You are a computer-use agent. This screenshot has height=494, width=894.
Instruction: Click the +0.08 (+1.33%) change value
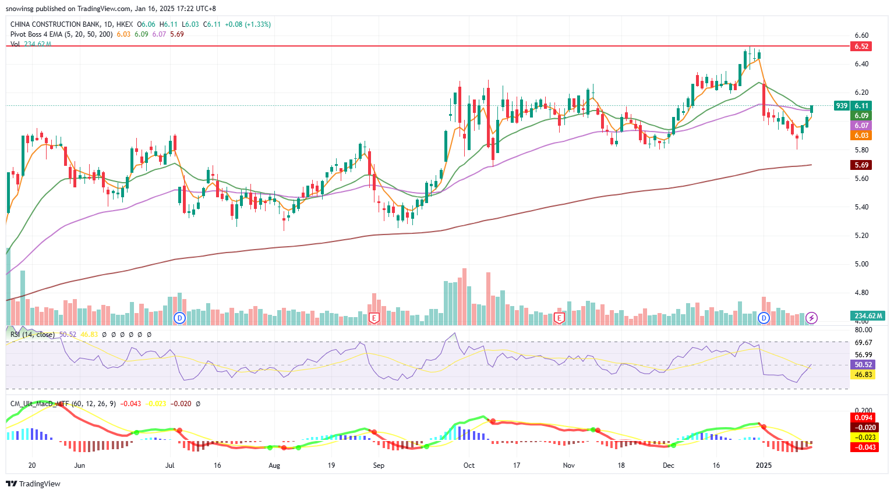[248, 24]
